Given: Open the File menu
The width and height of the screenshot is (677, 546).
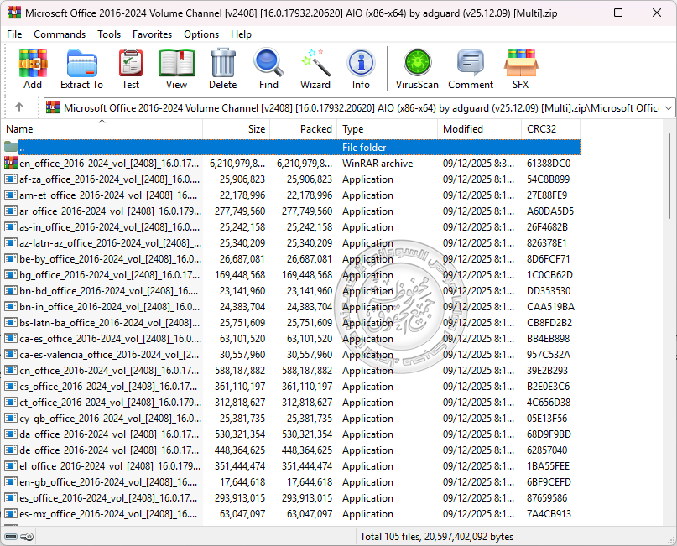Looking at the screenshot, I should click(x=14, y=34).
